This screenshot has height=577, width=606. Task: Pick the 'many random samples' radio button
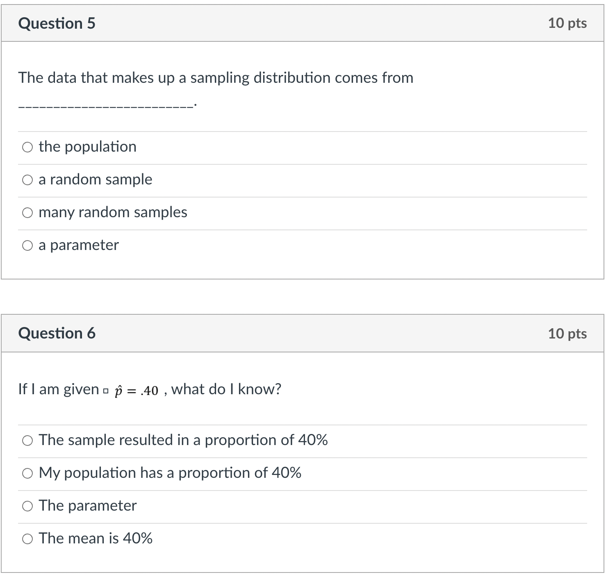[x=27, y=213]
